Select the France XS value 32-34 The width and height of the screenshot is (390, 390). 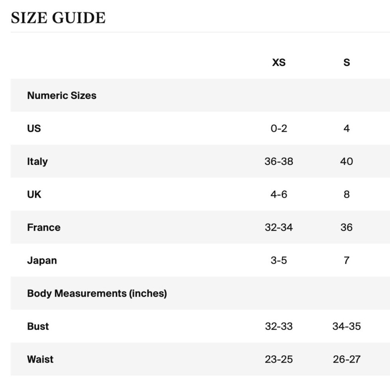coord(279,227)
